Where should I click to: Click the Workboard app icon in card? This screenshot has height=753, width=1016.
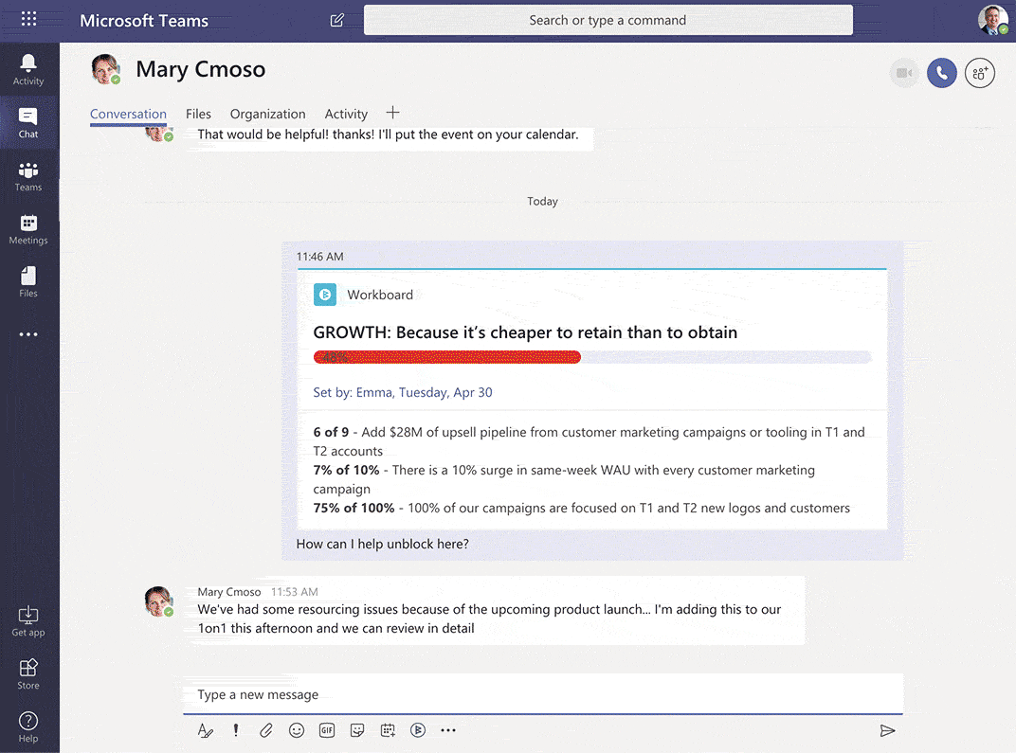click(x=325, y=295)
